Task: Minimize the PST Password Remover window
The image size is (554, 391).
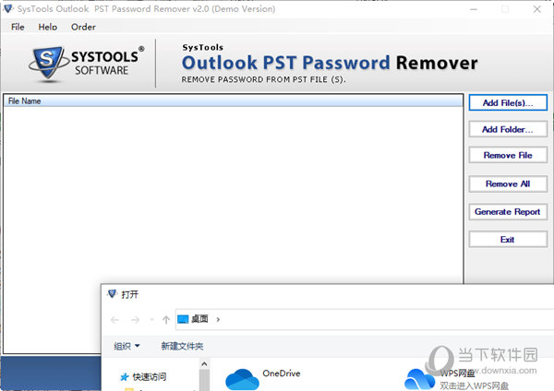Action: coord(474,9)
